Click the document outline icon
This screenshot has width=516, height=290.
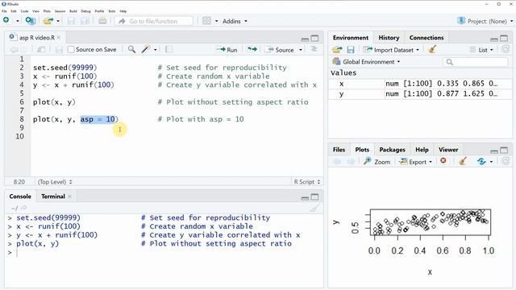(314, 49)
